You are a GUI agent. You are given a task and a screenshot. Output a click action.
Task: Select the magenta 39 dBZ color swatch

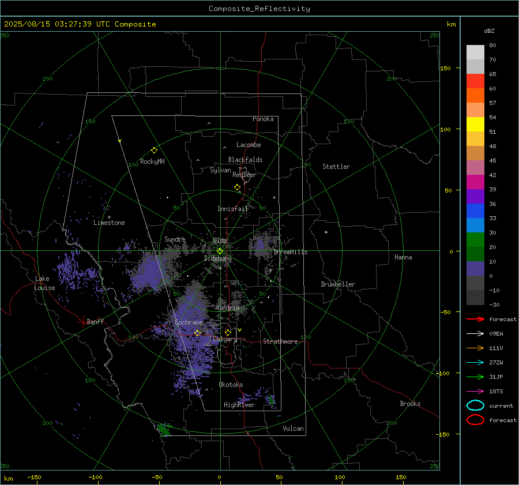coord(475,182)
